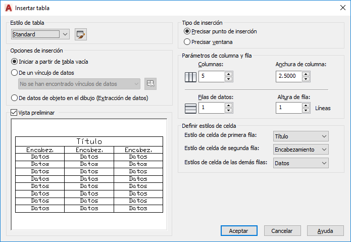Click the AutoCAD logo in title bar
351x242 pixels.
8,8
